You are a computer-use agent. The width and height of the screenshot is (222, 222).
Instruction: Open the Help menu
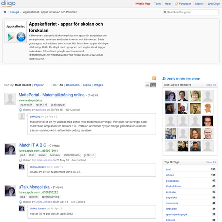tap(168, 4)
